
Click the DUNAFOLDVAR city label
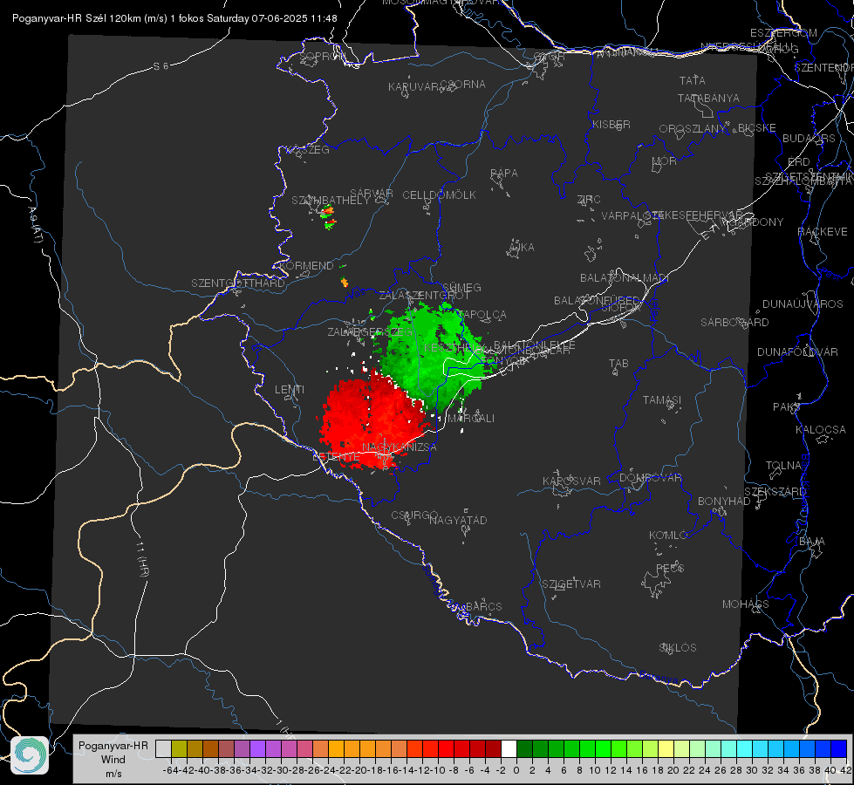pyautogui.click(x=797, y=352)
